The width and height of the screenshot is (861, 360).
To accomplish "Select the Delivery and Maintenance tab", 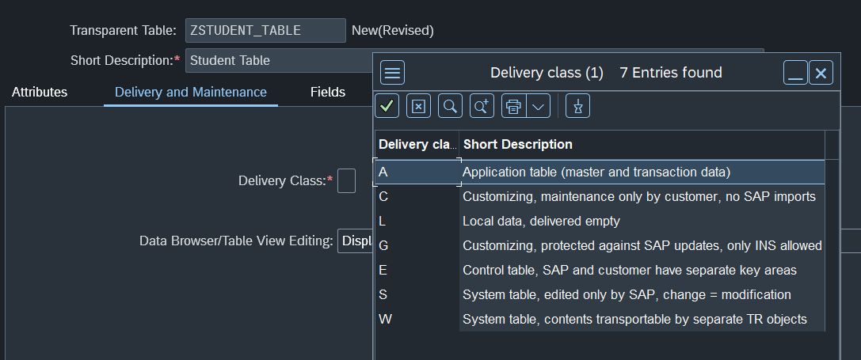I will pyautogui.click(x=190, y=92).
